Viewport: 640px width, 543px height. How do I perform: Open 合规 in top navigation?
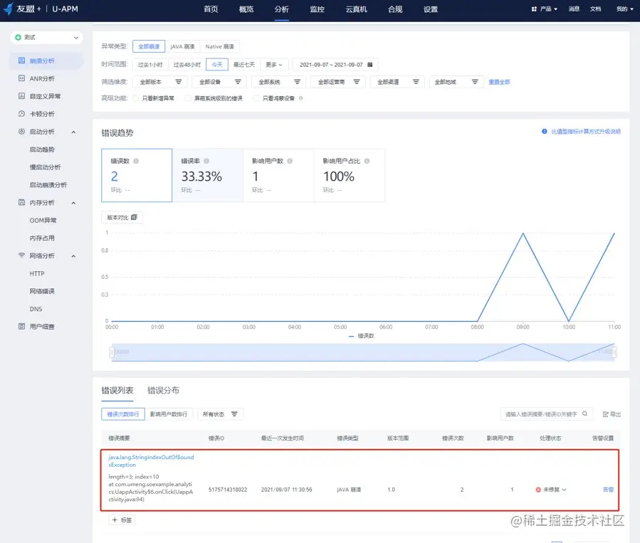395,9
